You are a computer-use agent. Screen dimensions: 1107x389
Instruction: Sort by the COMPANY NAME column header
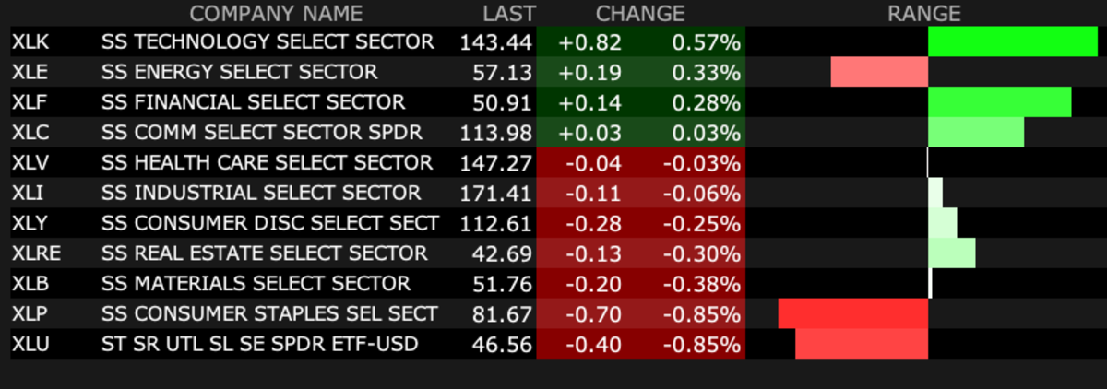point(276,14)
